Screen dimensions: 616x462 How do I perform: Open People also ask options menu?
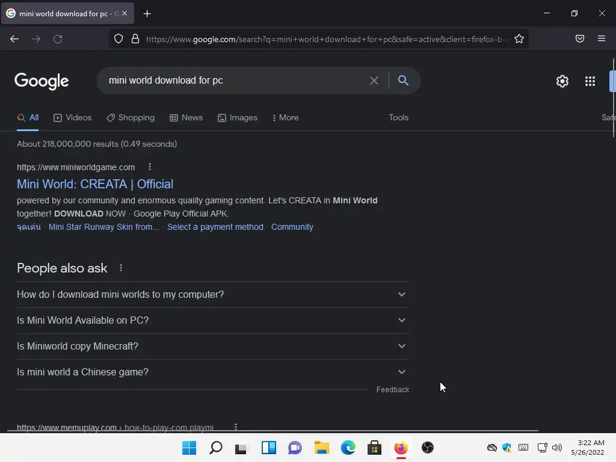click(x=121, y=268)
